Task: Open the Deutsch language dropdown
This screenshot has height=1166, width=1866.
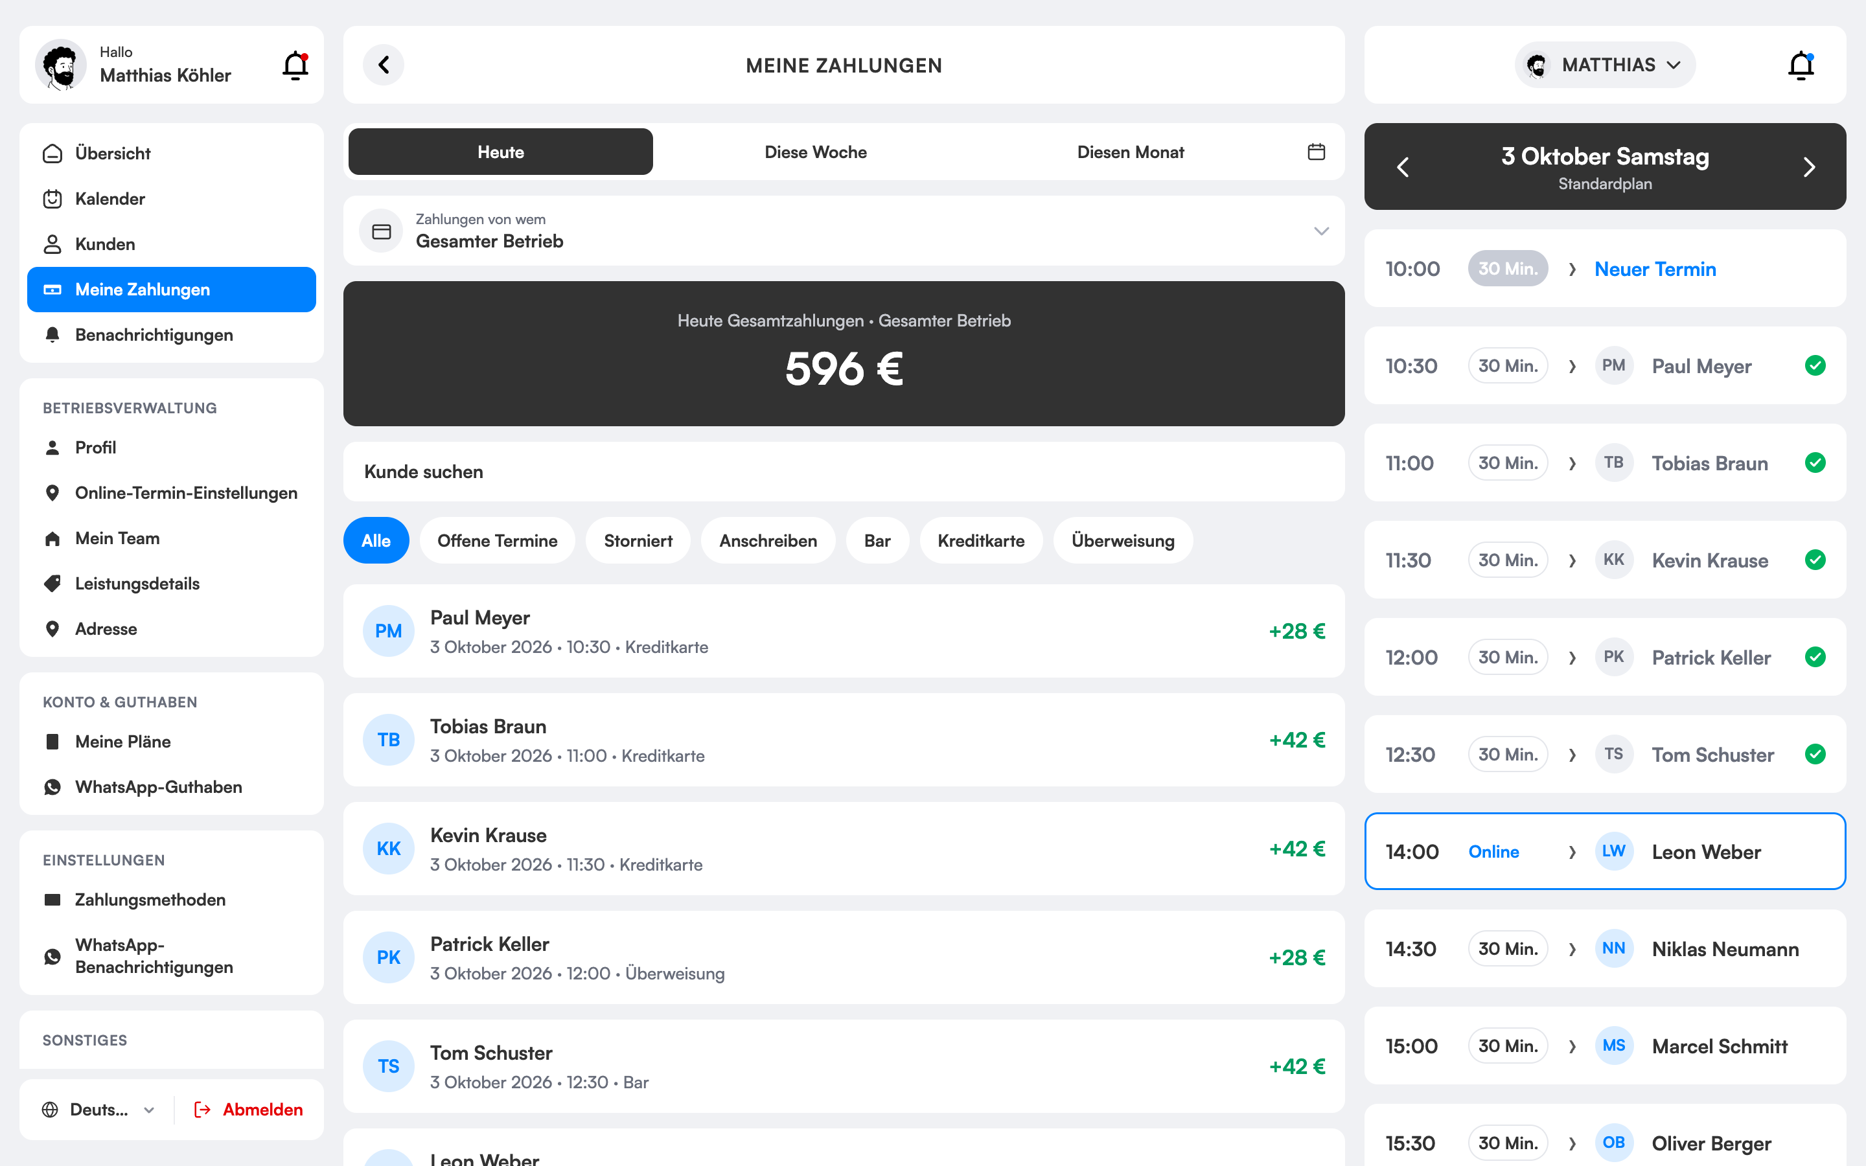Action: click(98, 1110)
